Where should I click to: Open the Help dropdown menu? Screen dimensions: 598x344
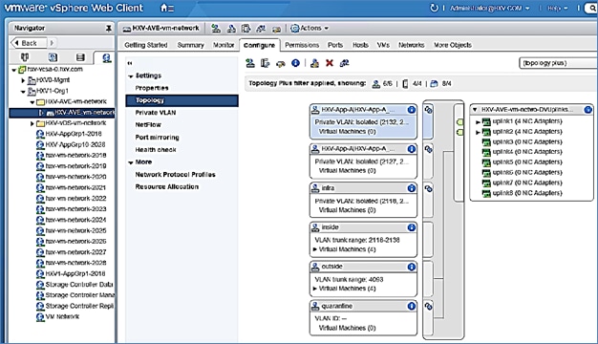point(557,8)
